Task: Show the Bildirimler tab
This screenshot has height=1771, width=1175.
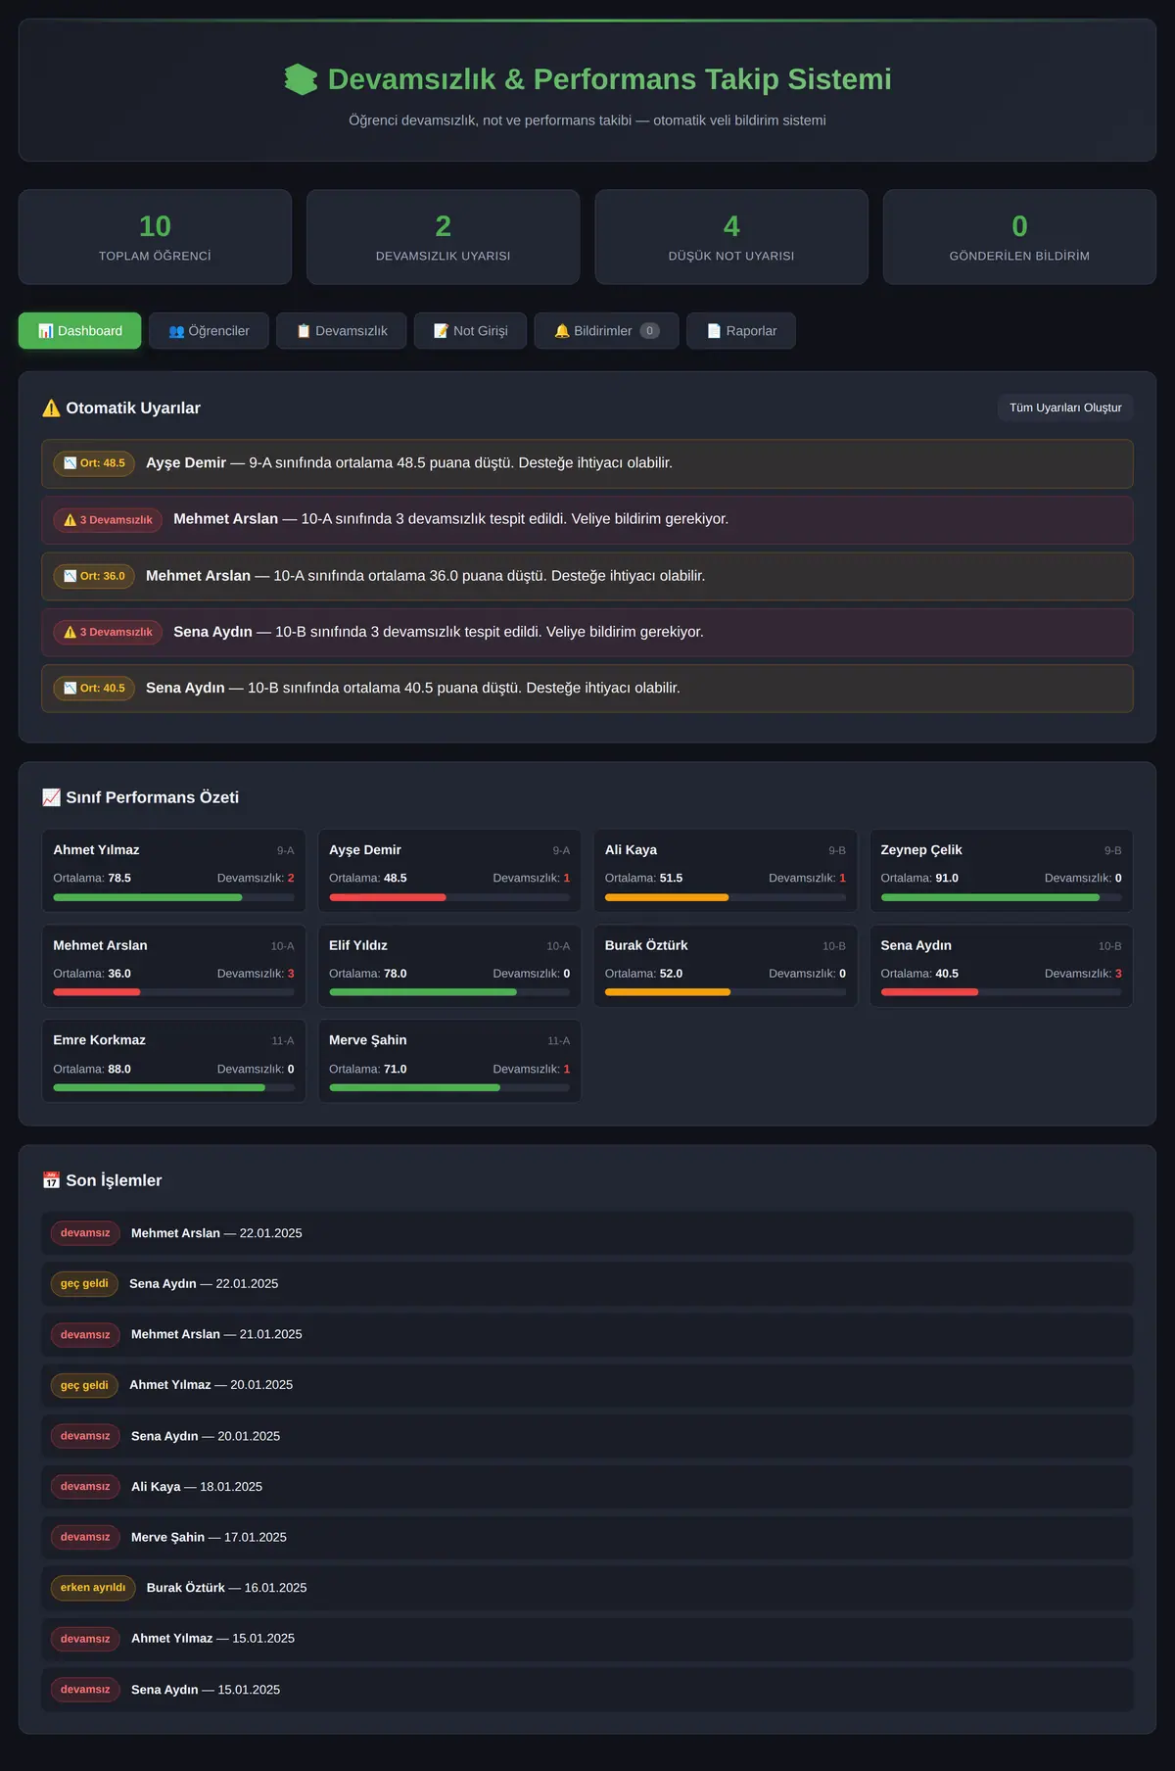Action: tap(606, 331)
